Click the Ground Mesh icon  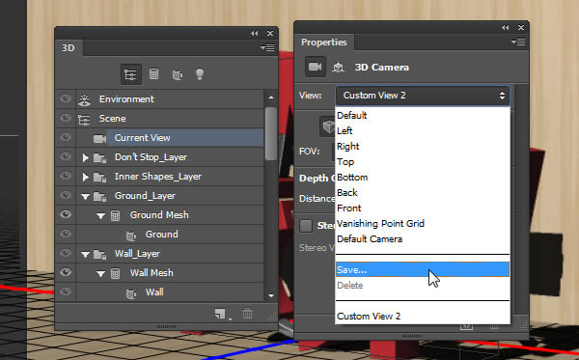(115, 215)
